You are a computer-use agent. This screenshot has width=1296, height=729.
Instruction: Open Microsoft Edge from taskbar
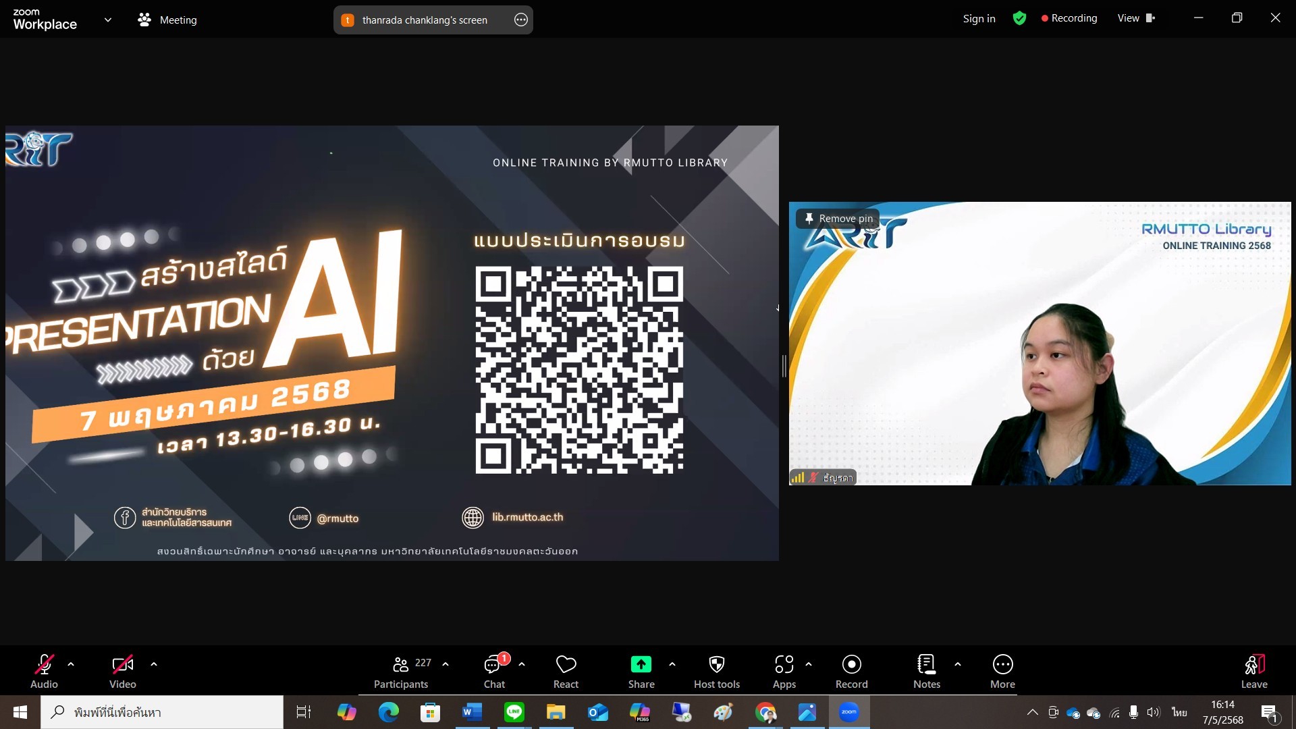(x=389, y=712)
